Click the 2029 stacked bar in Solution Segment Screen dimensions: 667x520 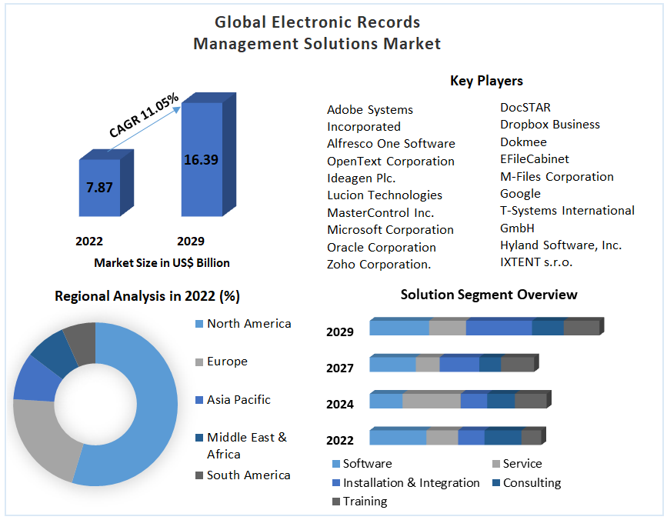(x=485, y=328)
